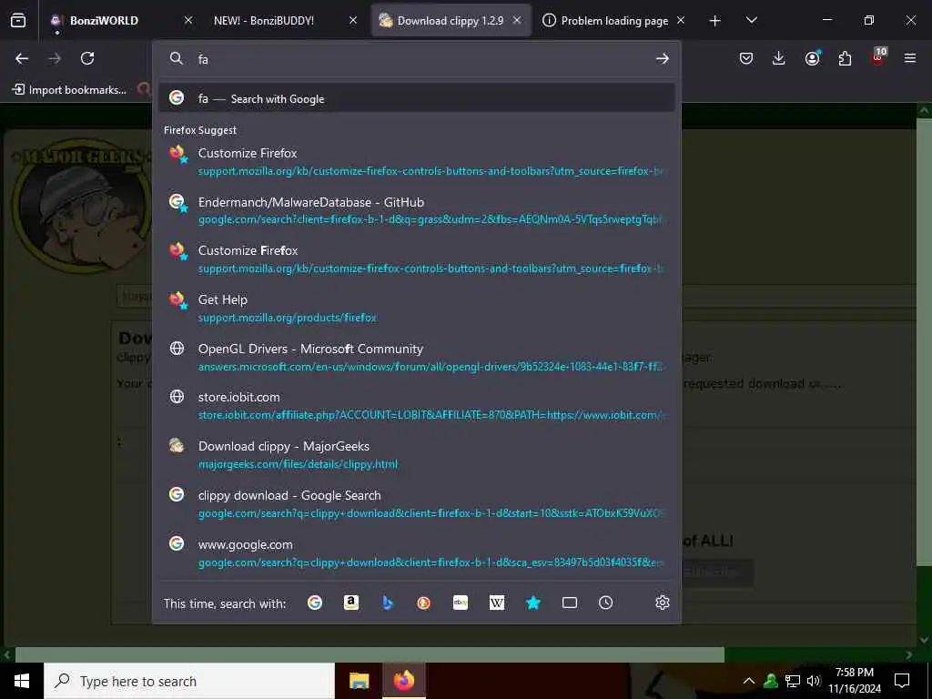Search this time with Amazon
The image size is (932, 699).
point(351,603)
